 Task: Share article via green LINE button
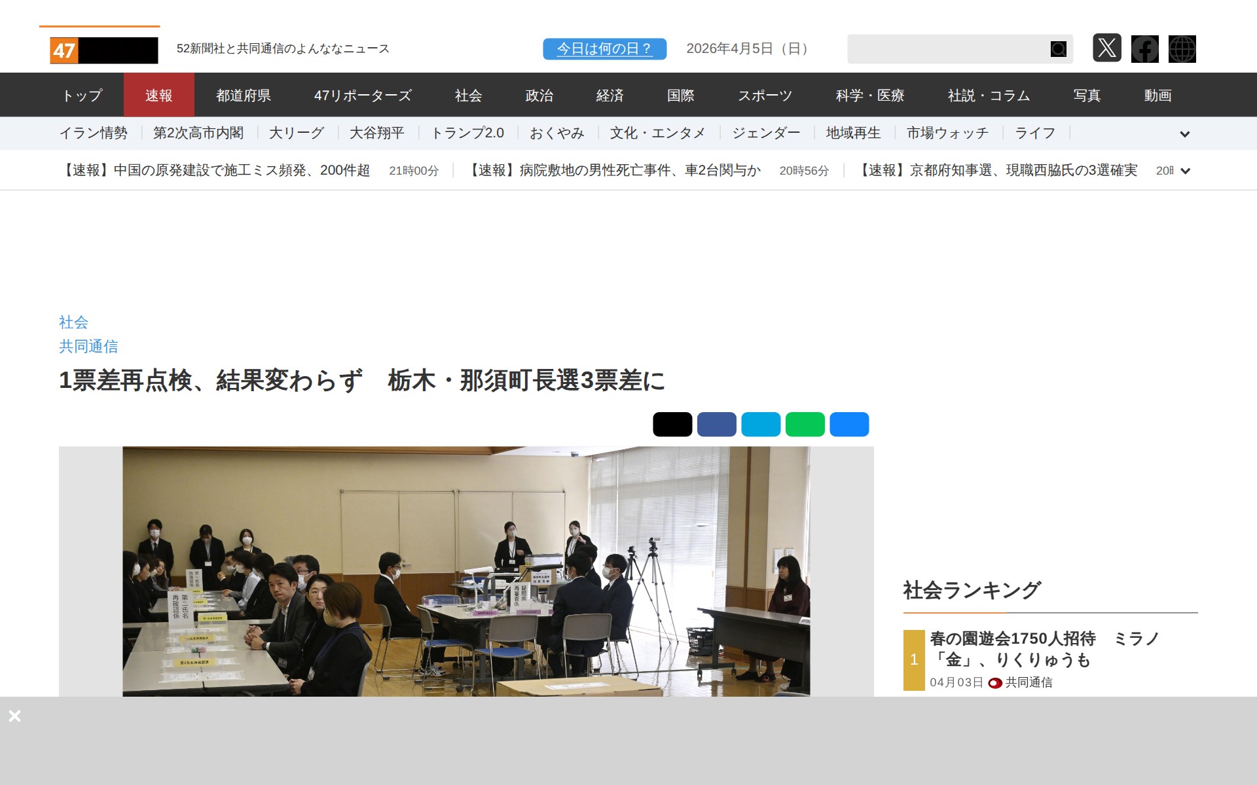pyautogui.click(x=805, y=425)
